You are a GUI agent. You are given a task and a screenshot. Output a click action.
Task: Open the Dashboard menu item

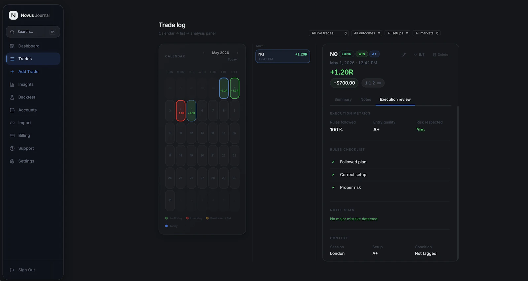pyautogui.click(x=33, y=46)
